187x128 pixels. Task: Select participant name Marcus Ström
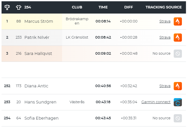coord(39,21)
